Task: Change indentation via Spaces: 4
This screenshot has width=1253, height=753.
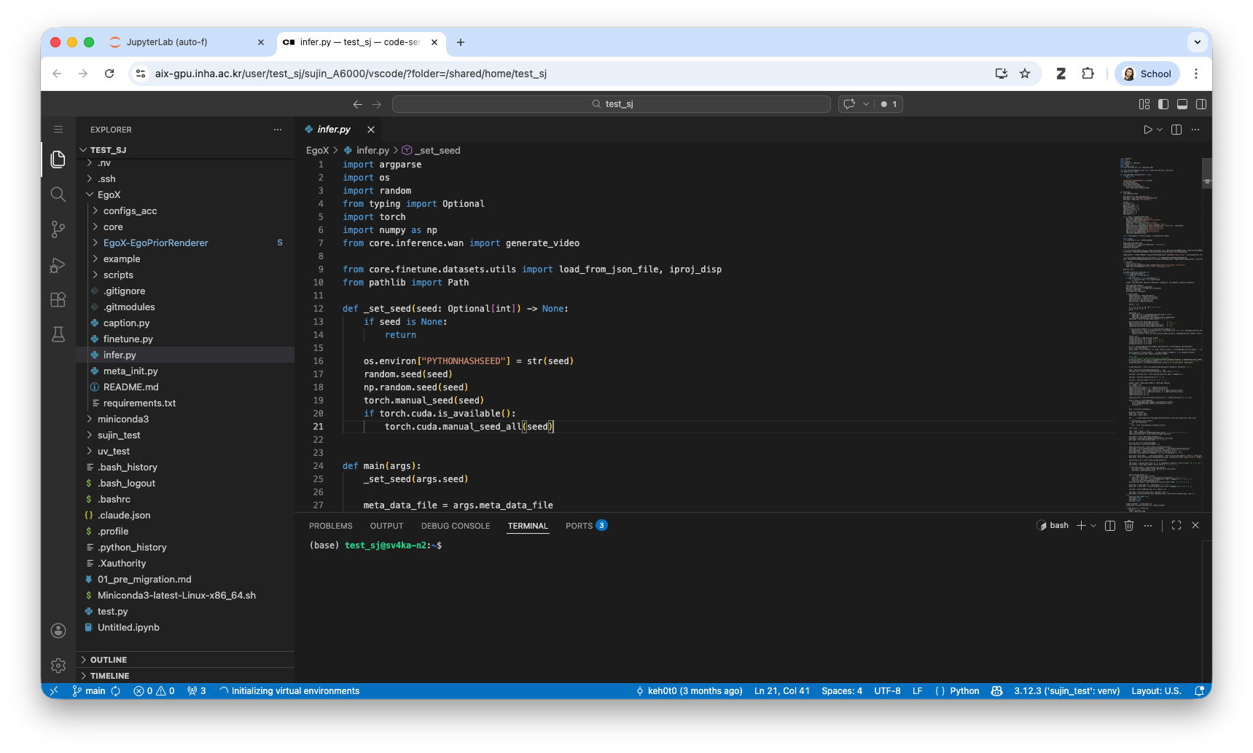Action: tap(842, 691)
